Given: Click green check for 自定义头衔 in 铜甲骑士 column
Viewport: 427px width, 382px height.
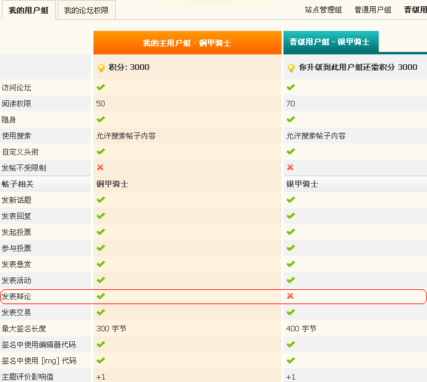Looking at the screenshot, I should point(100,151).
